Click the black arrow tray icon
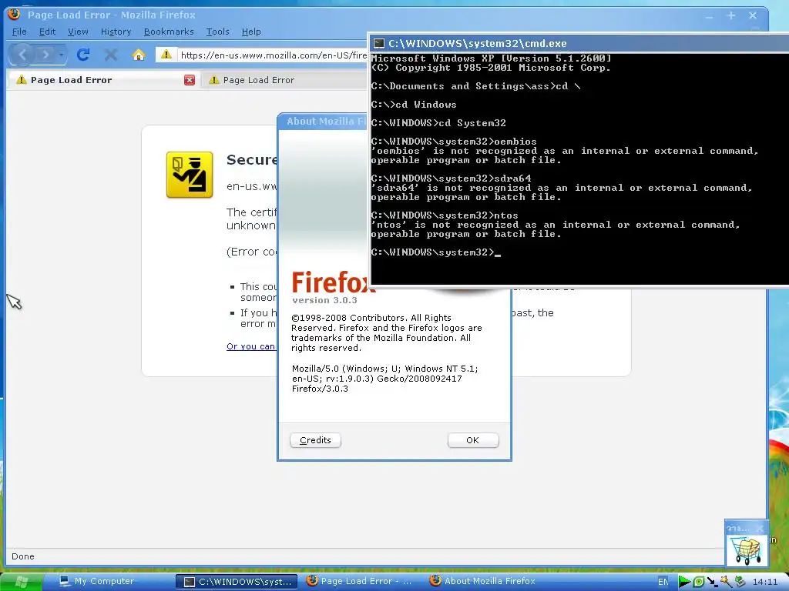 pyautogui.click(x=712, y=582)
